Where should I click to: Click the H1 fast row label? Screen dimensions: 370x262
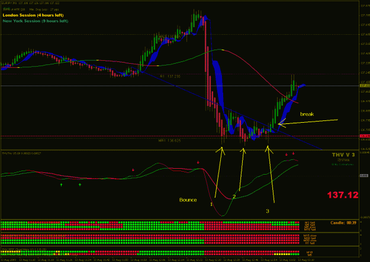[310, 243]
